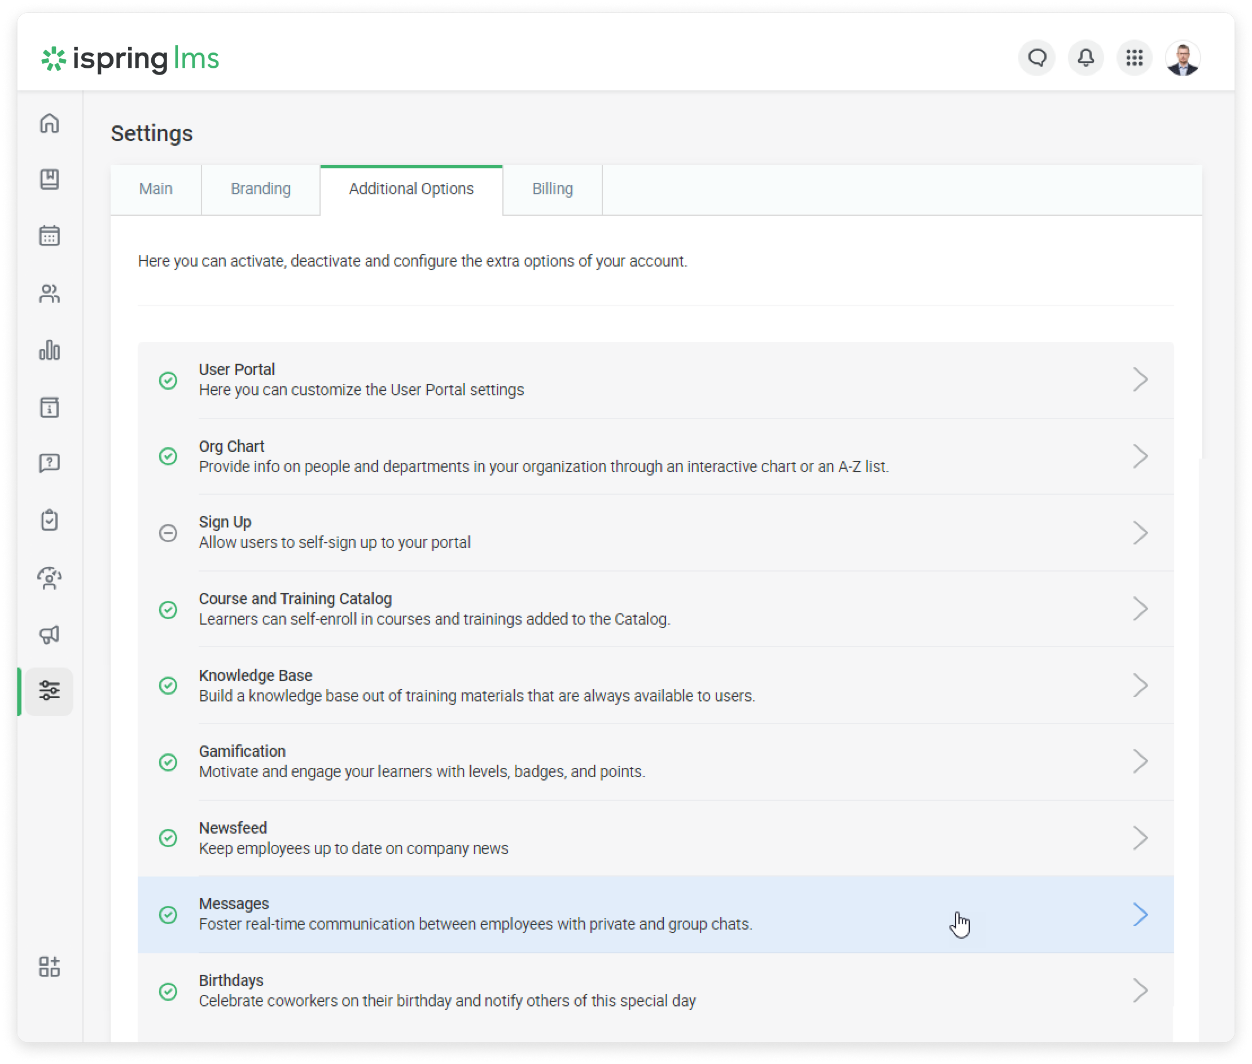Screen dimensions: 1252x1064
Task: Click the megaphone announcements icon
Action: tap(50, 635)
